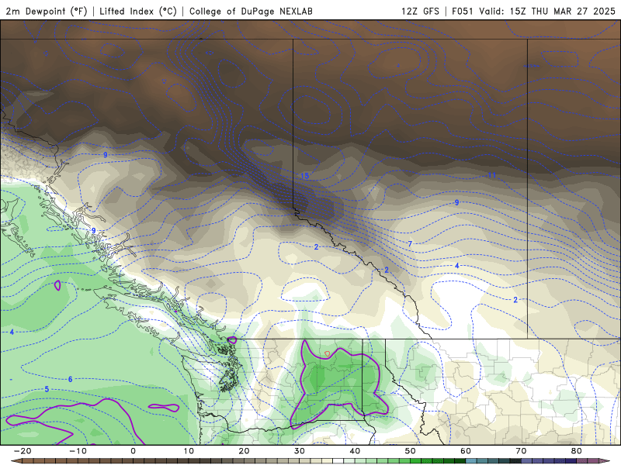Click the right end arrow of the color bar
This screenshot has height=465, width=621.
[605, 461]
